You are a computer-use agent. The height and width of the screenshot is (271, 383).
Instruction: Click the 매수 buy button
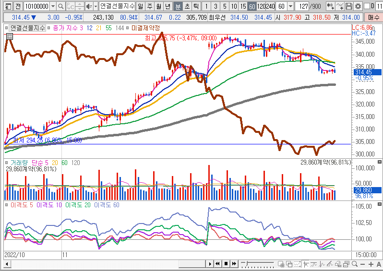373,17
